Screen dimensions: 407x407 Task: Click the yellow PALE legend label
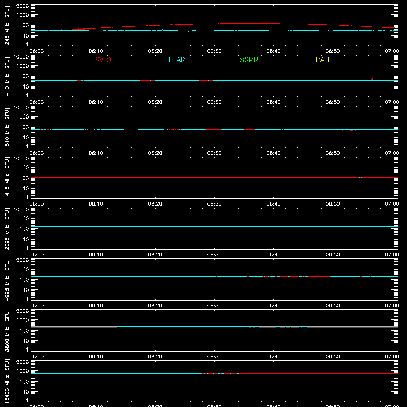point(324,60)
